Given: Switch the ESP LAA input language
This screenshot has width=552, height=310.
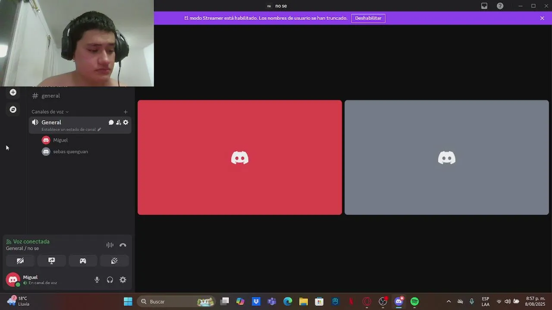Looking at the screenshot, I should tap(486, 301).
